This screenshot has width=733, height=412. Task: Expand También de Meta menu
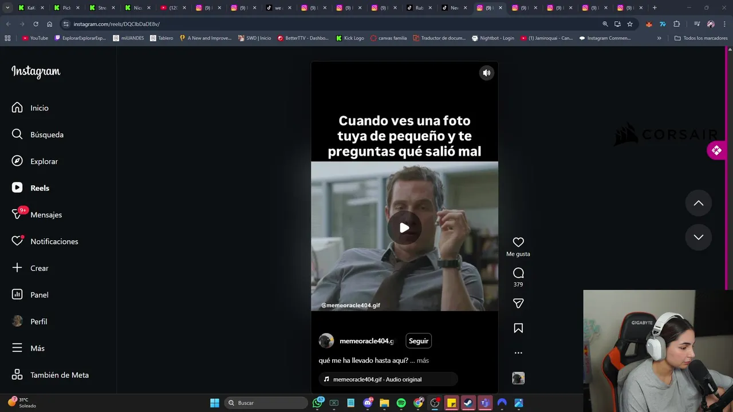click(x=50, y=375)
